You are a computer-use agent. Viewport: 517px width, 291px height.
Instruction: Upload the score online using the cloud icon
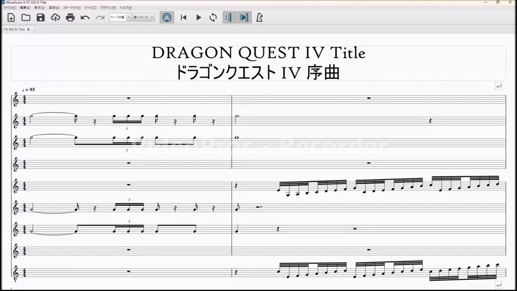coord(55,17)
